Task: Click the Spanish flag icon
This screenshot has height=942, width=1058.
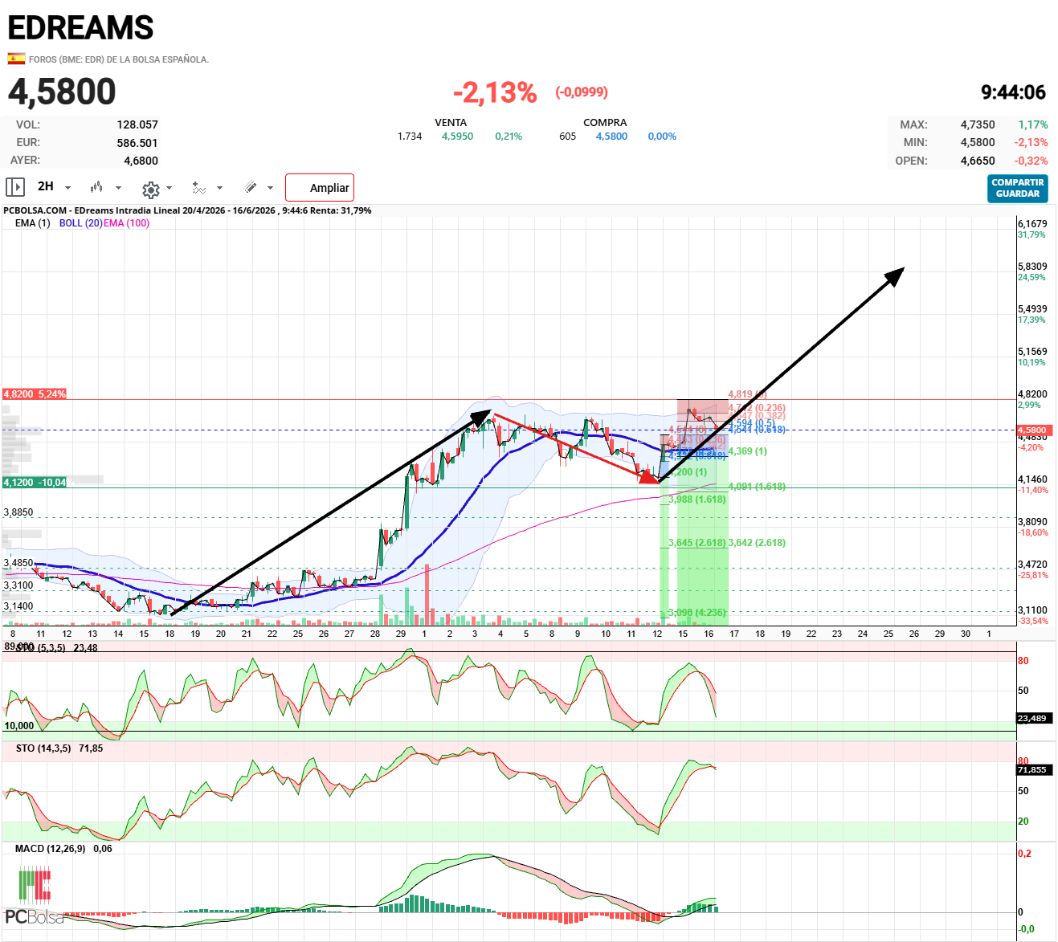Action: [x=16, y=59]
